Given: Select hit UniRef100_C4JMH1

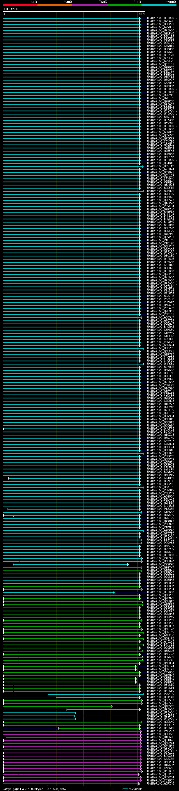Looking at the screenshot, I should tap(161, 478).
